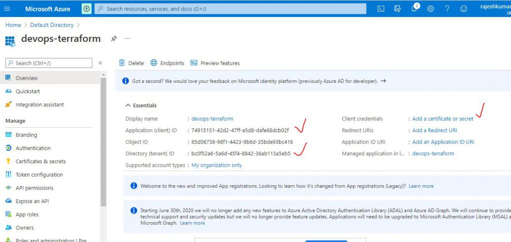Image resolution: width=511 pixels, height=242 pixels.
Task: Click the sidebar vertical scrollbar
Action: [x=103, y=140]
